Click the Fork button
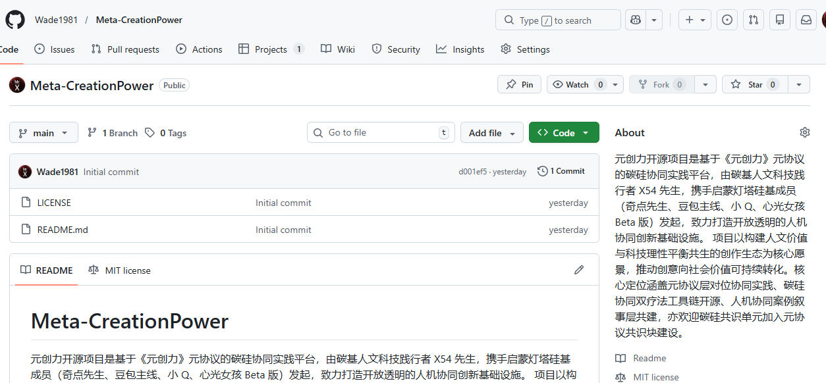 pos(662,84)
